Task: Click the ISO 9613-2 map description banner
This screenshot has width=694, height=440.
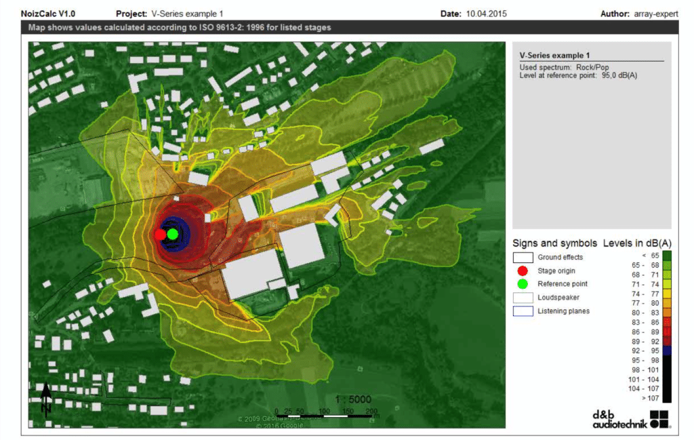Action: (x=180, y=28)
